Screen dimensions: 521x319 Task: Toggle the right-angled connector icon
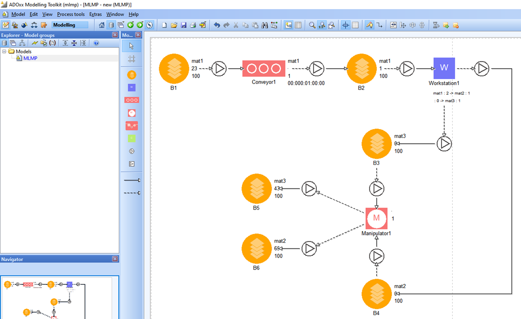tap(379, 25)
